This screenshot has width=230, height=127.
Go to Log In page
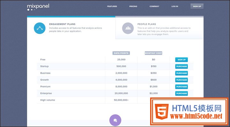(x=175, y=6)
